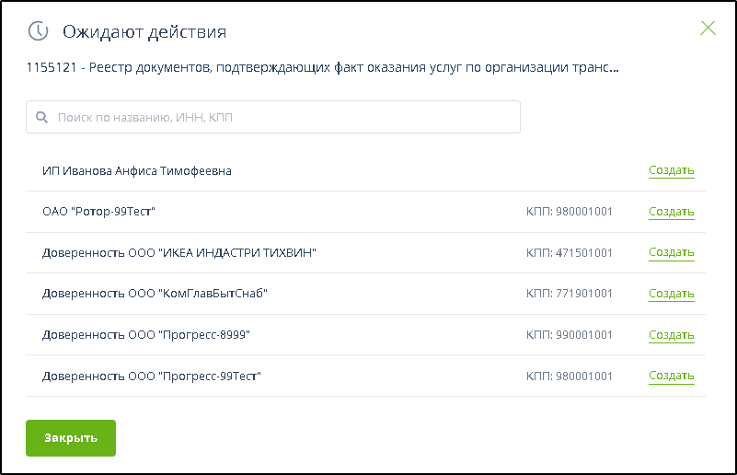737x475 pixels.
Task: Select Доверенность ООО "ИКЕА ИНДАСТРИ ТИХВИН" entry
Action: pyautogui.click(x=179, y=253)
